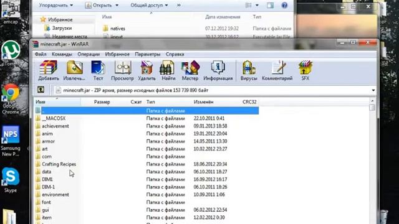
Task: Expand the archive path dropdown arrow
Action: 373,90
